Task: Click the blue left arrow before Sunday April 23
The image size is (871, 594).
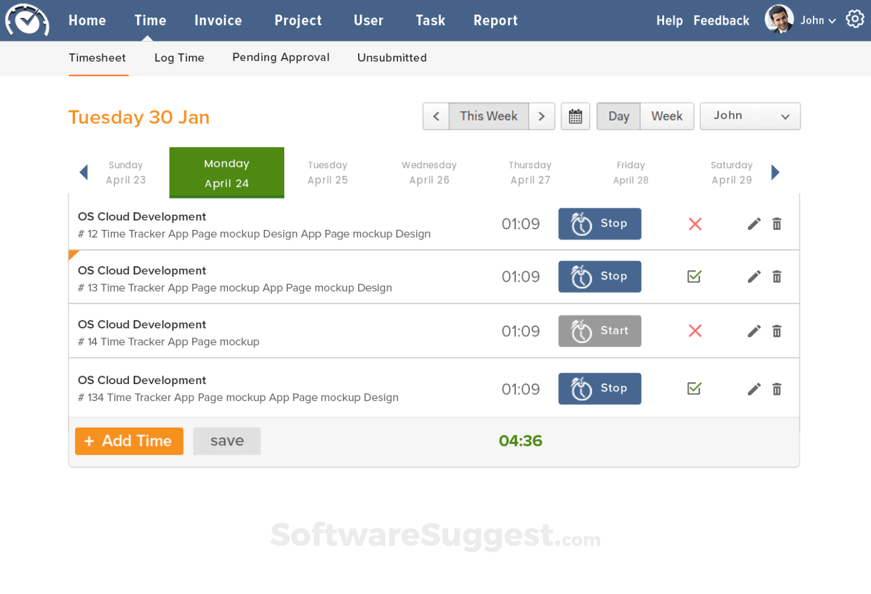Action: coord(83,172)
